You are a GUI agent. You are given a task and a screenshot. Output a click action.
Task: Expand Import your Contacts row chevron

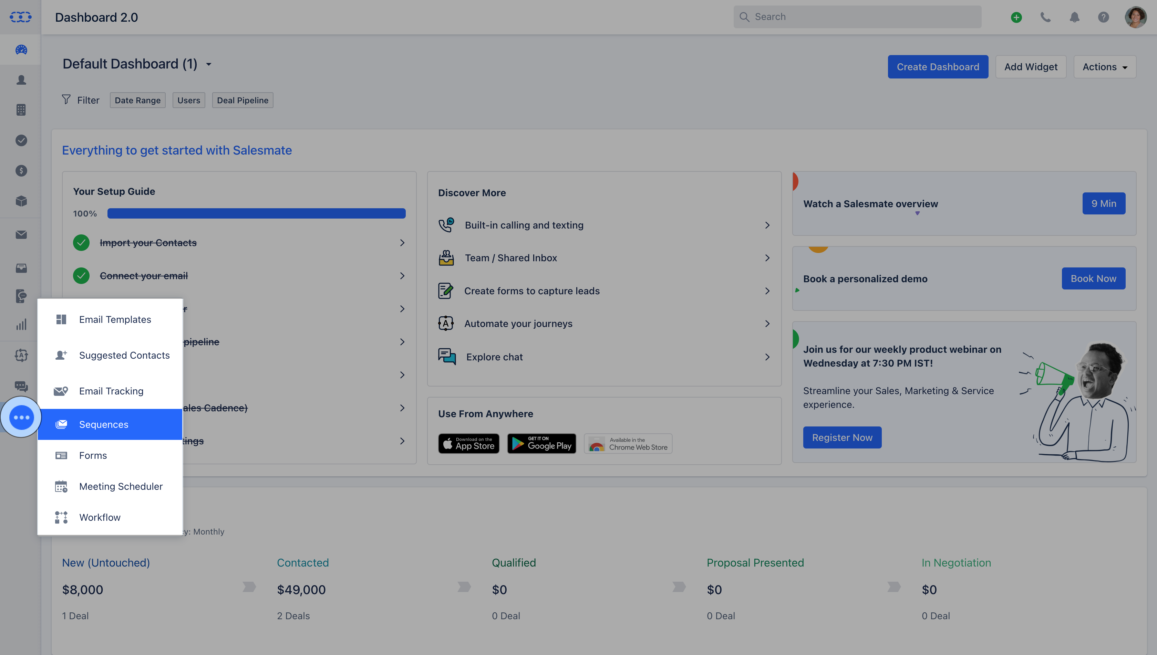pyautogui.click(x=402, y=242)
